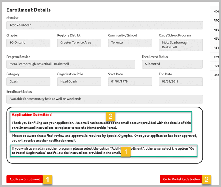Click the Category field Coach
The height and width of the screenshot is (187, 221).
point(28,82)
